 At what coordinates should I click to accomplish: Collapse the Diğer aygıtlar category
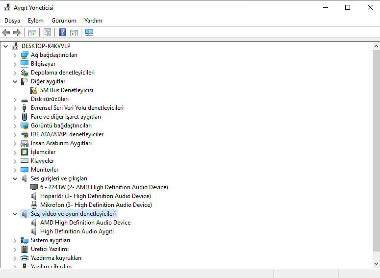coord(15,82)
